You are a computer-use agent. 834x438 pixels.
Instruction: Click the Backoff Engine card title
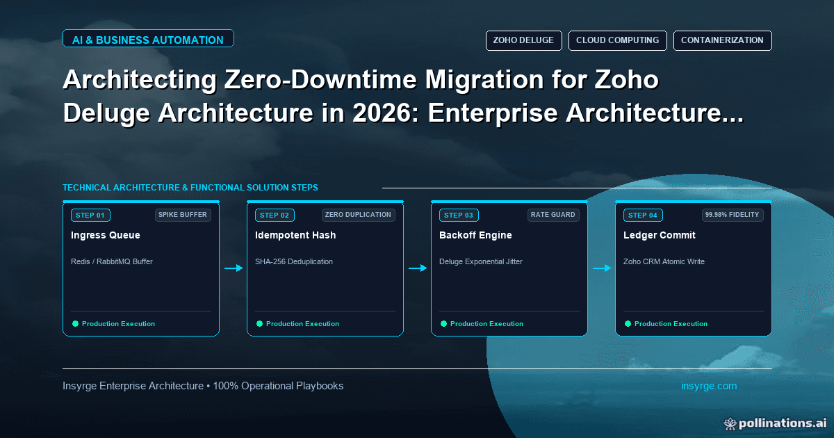coord(475,235)
